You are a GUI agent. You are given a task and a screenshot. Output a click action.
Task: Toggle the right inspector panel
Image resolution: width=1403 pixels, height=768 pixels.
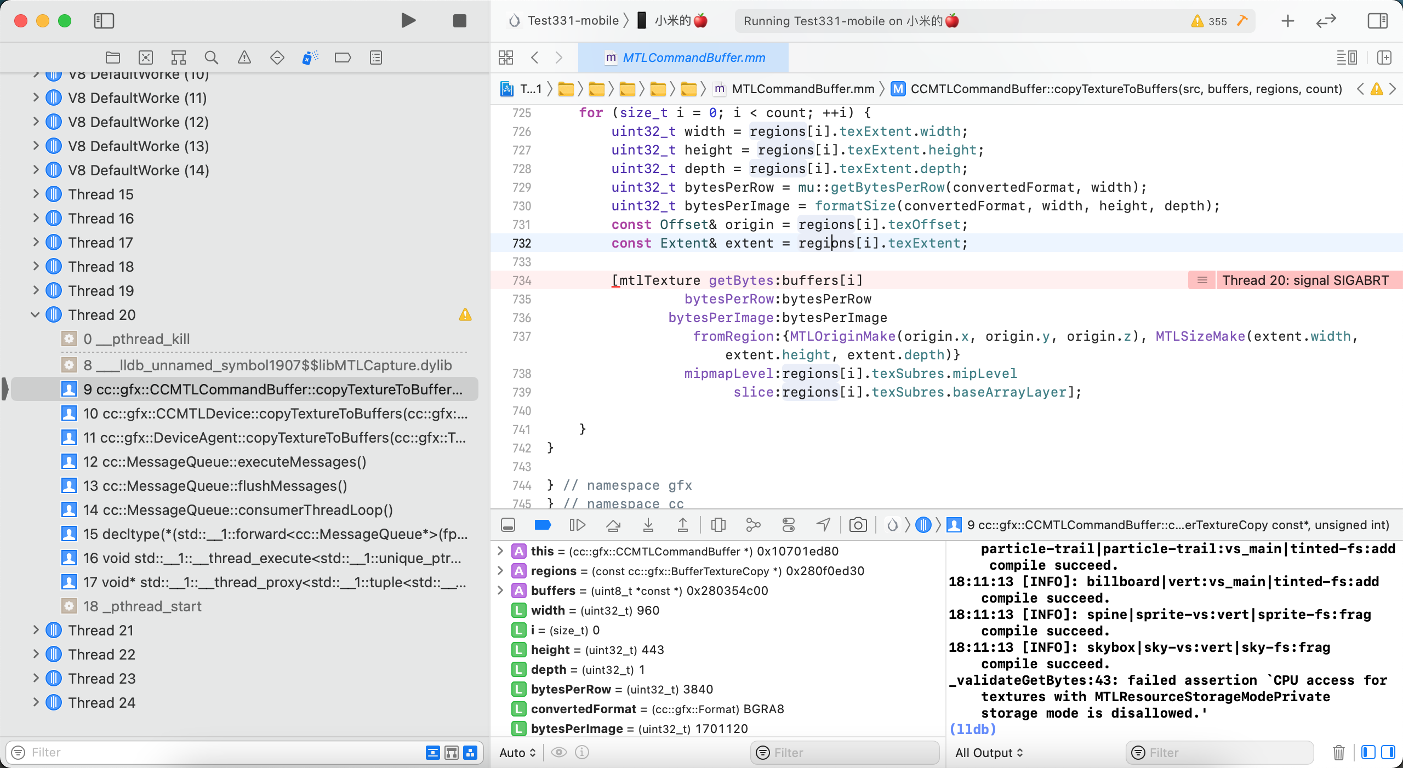(1377, 21)
